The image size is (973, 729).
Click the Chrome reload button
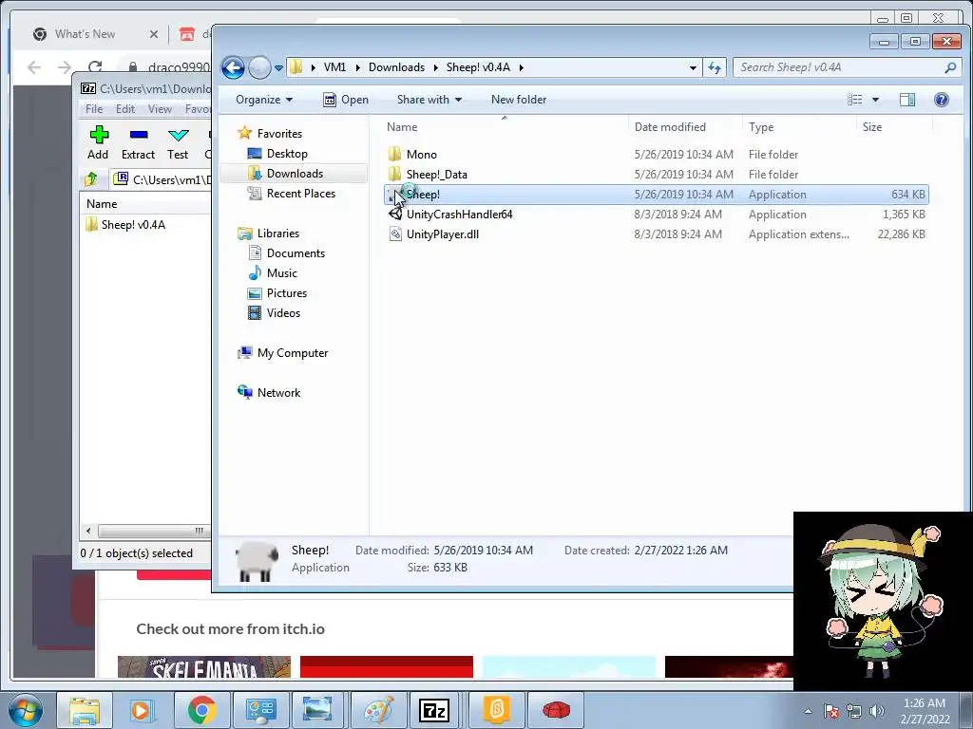point(95,67)
